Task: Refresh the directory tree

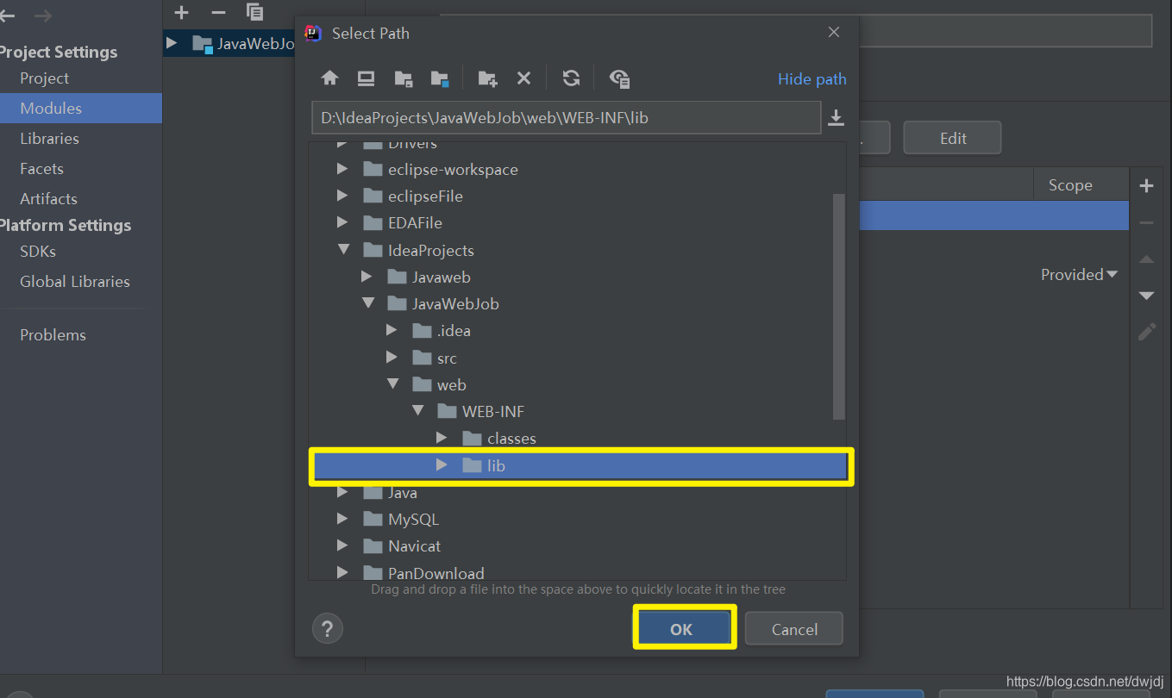Action: (x=571, y=78)
